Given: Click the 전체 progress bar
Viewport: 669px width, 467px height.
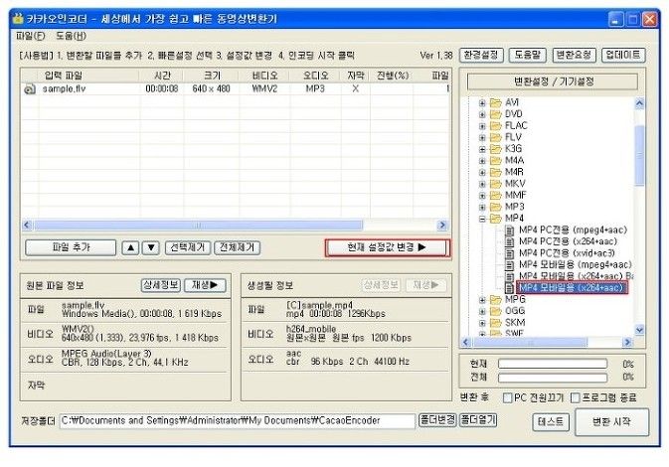Looking at the screenshot, I should [553, 378].
